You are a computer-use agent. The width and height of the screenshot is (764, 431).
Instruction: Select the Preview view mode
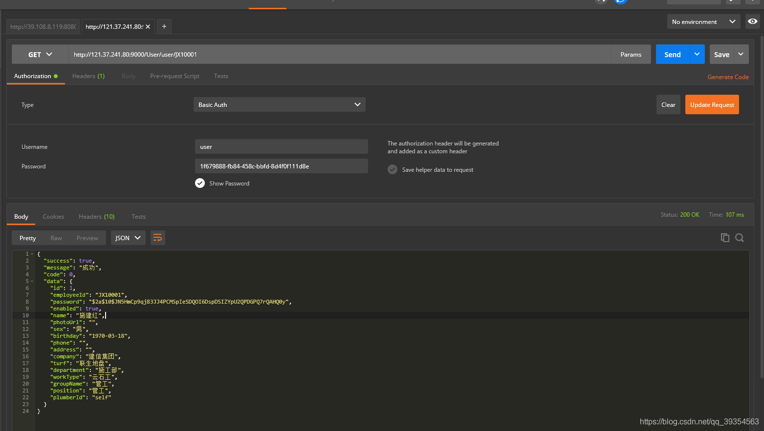[87, 238]
